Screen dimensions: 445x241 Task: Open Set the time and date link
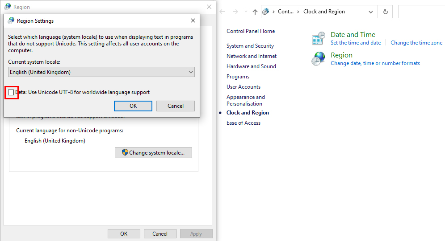pos(355,43)
